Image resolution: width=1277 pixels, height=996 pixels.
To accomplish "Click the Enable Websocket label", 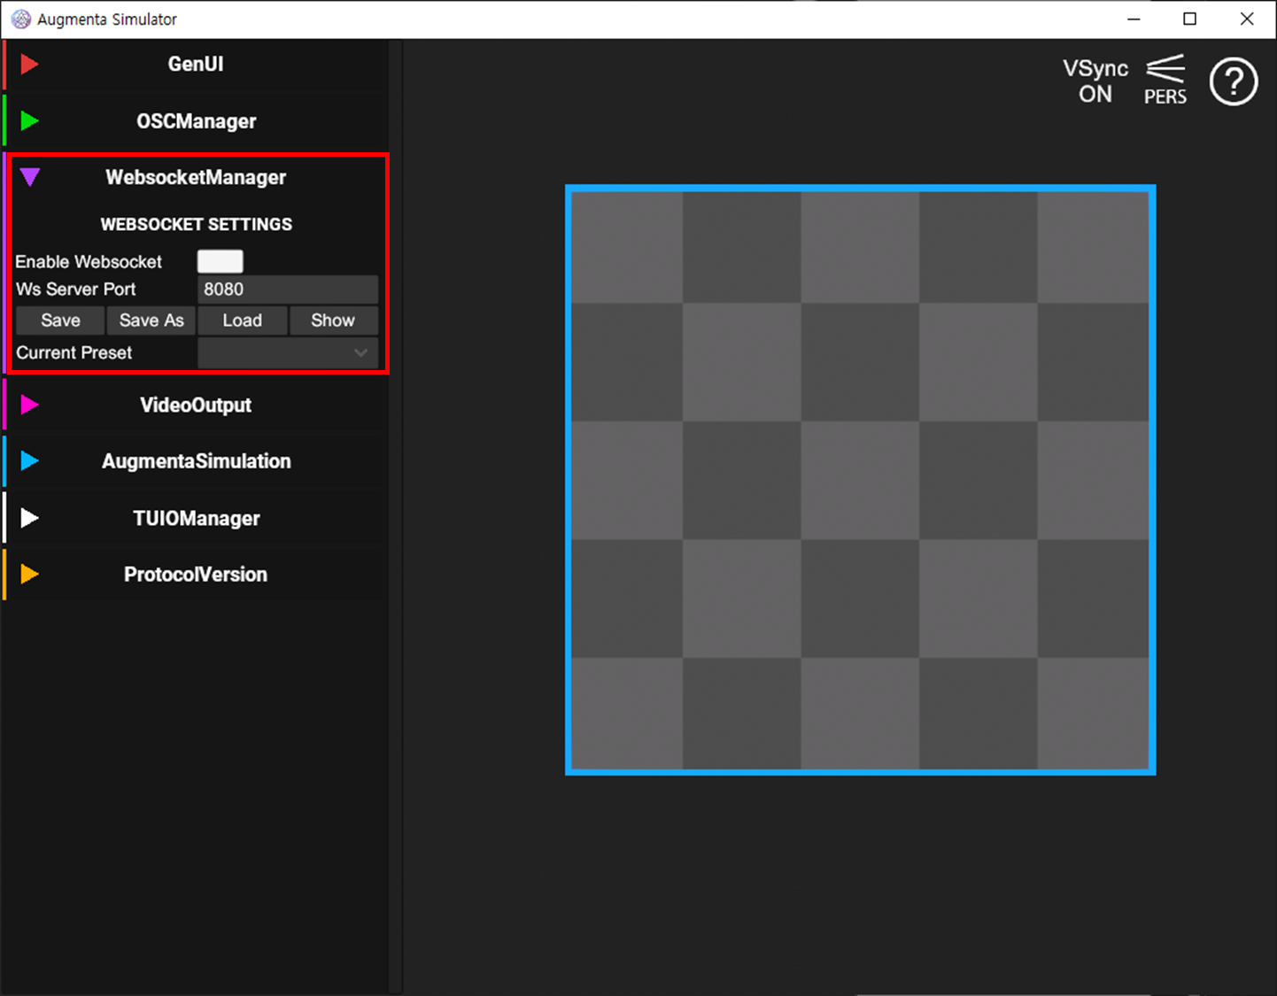I will (x=89, y=262).
